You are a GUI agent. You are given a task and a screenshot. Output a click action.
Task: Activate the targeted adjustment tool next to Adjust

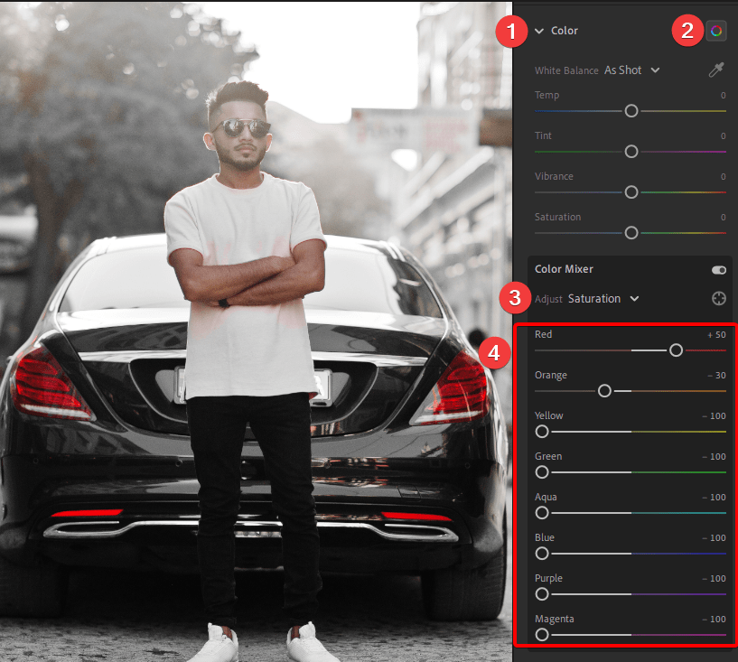pyautogui.click(x=718, y=298)
